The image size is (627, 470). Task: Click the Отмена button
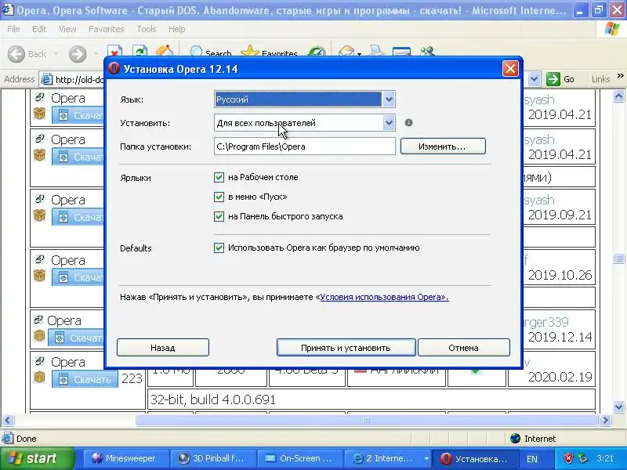(464, 348)
